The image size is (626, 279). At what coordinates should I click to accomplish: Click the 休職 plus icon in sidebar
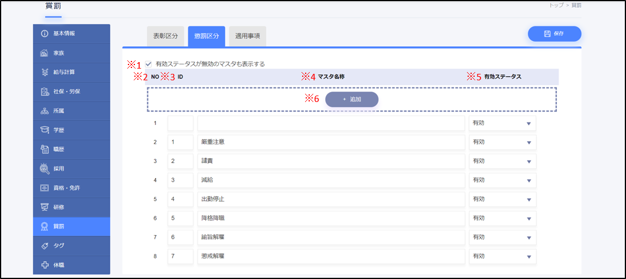[x=45, y=265]
